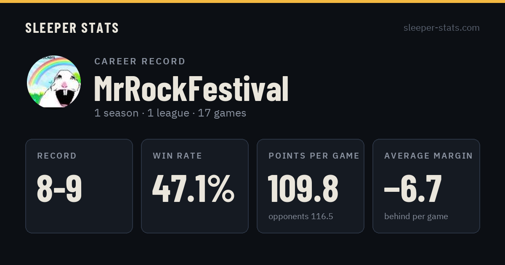505x265 pixels.
Task: Open the sleeper-stats.com link
Action: [x=441, y=28]
